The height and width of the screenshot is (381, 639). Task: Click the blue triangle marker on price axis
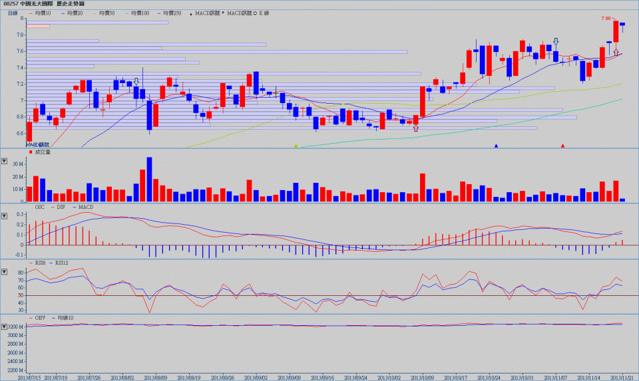pyautogui.click(x=496, y=145)
